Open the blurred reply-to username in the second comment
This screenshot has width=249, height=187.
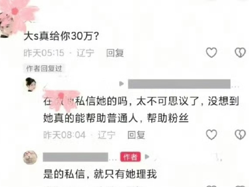pos(179,84)
